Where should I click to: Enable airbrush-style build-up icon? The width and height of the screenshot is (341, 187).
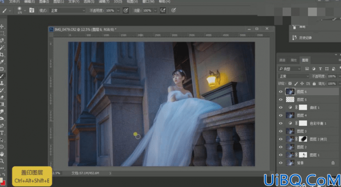pos(163,10)
